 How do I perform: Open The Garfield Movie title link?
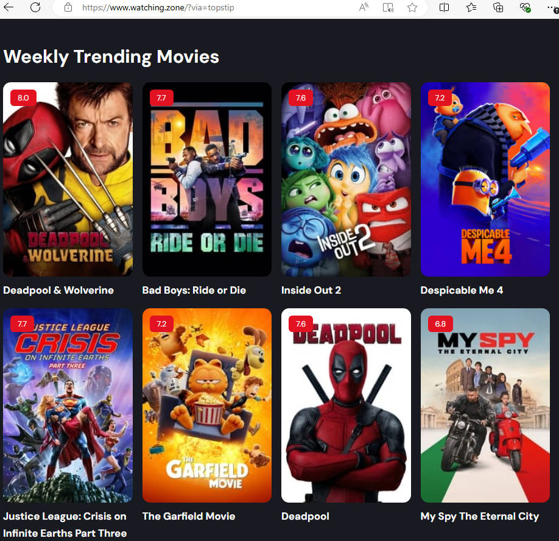189,516
